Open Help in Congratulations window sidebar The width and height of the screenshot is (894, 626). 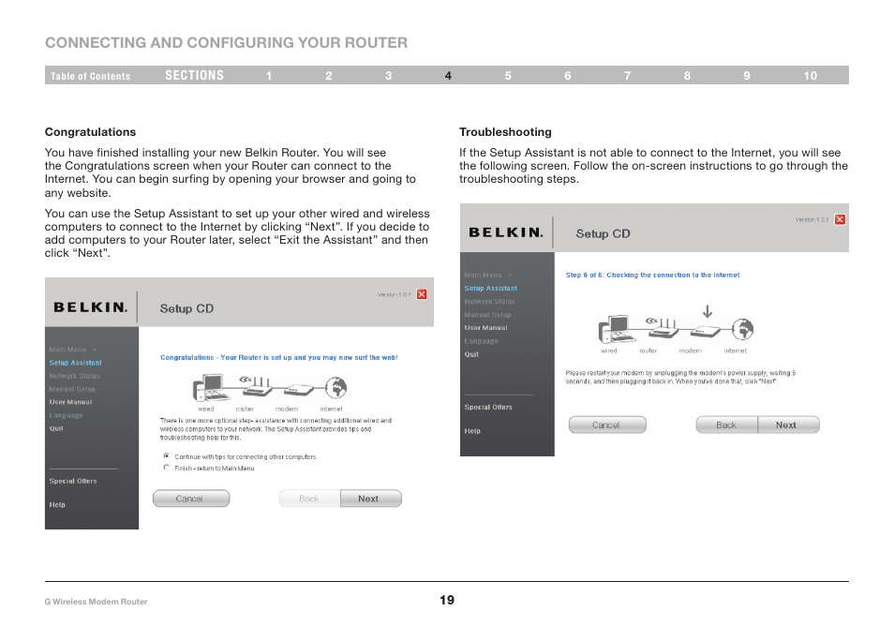57,504
